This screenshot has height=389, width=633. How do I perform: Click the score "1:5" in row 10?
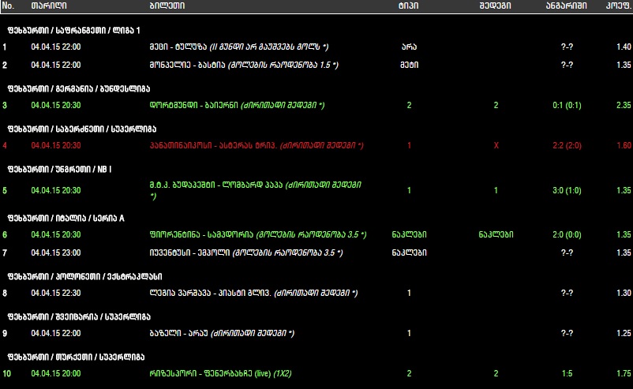(567, 374)
